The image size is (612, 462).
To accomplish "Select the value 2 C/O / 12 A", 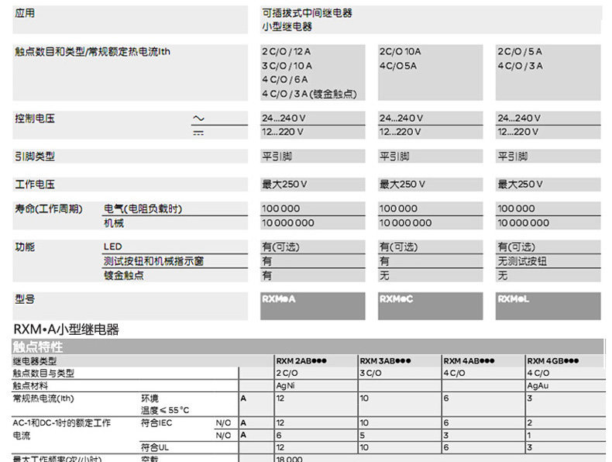I will [x=287, y=52].
